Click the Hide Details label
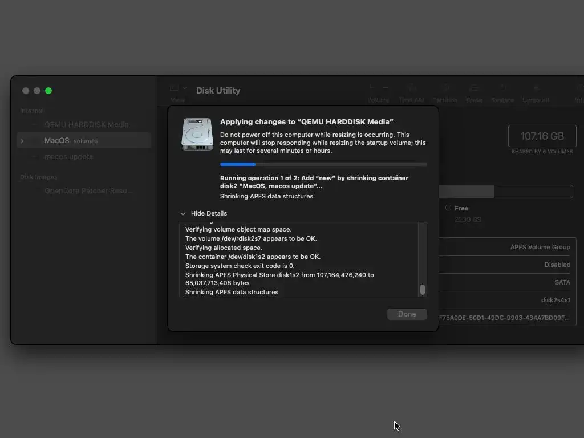 pyautogui.click(x=209, y=213)
